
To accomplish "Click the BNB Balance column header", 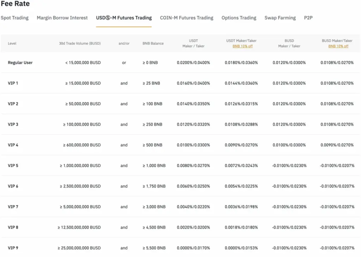I will point(153,43).
